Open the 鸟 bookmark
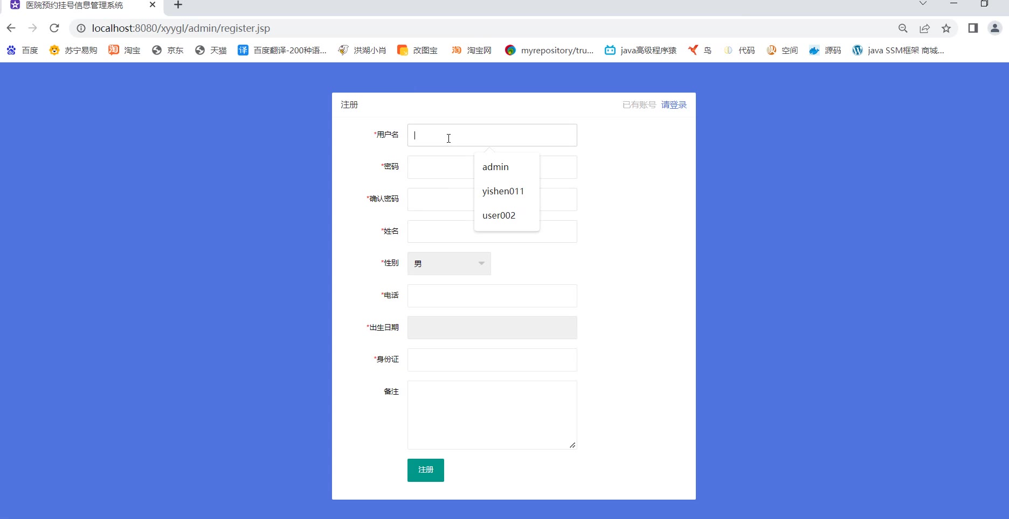This screenshot has width=1009, height=519. (700, 50)
